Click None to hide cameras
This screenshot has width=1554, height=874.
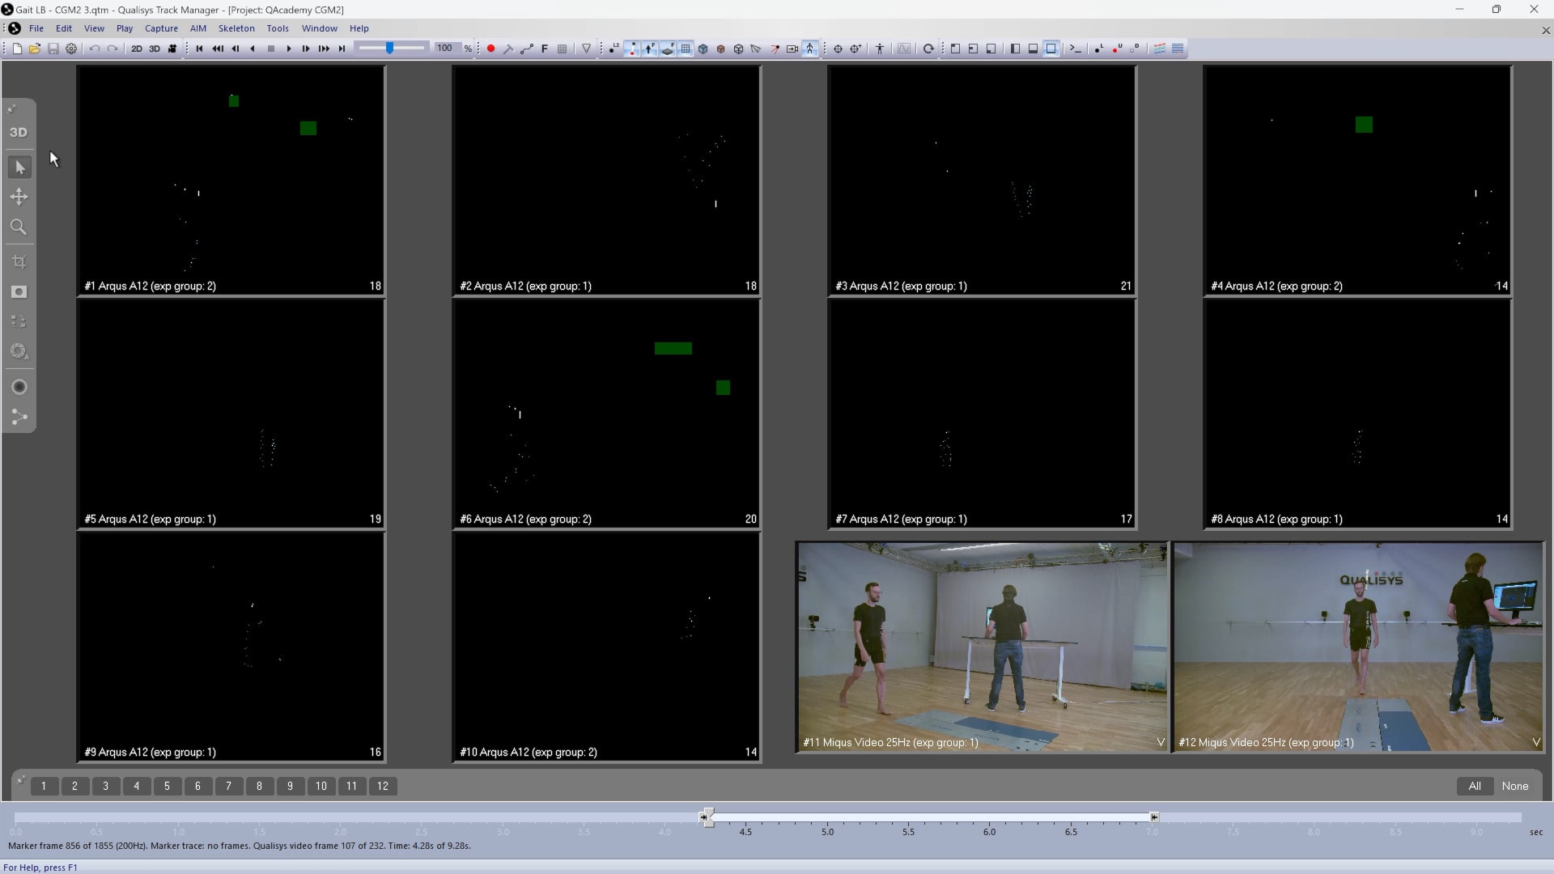coord(1515,786)
